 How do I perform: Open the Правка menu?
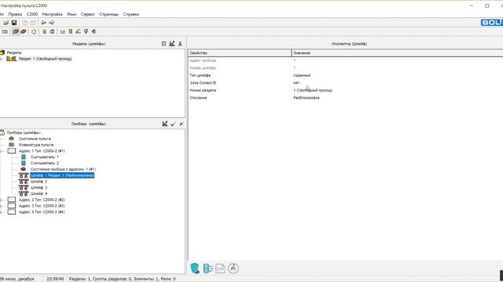coord(15,14)
